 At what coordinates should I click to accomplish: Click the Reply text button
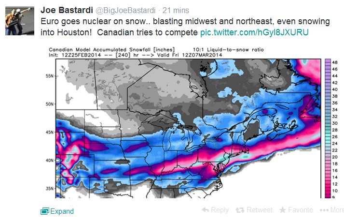point(220,210)
